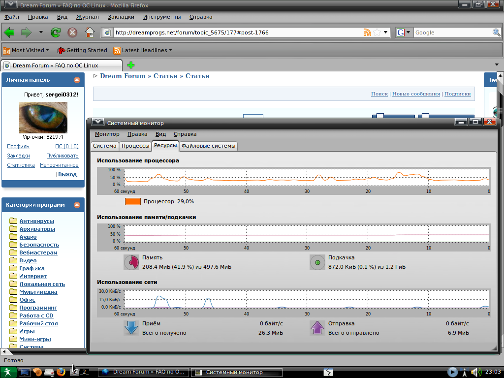Follow the Dream Forum breadcrumb link
This screenshot has width=504, height=378.
123,76
